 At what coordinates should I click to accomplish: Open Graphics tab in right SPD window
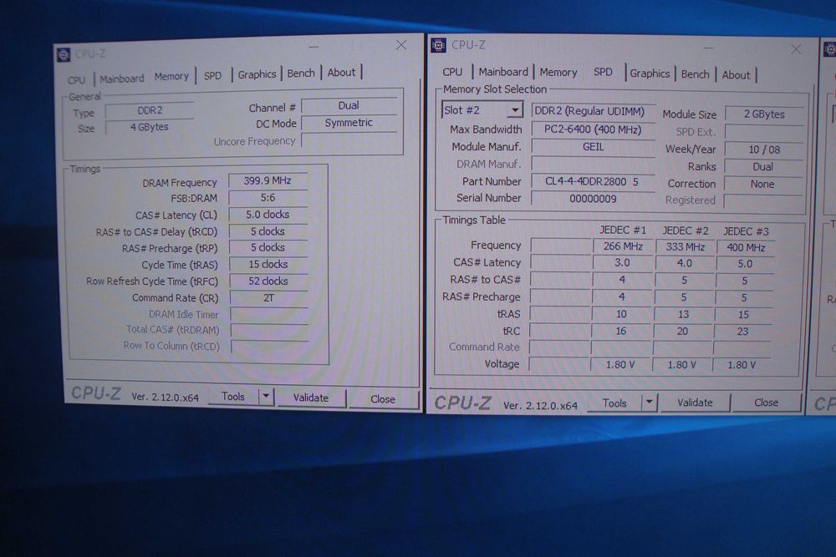click(x=650, y=73)
